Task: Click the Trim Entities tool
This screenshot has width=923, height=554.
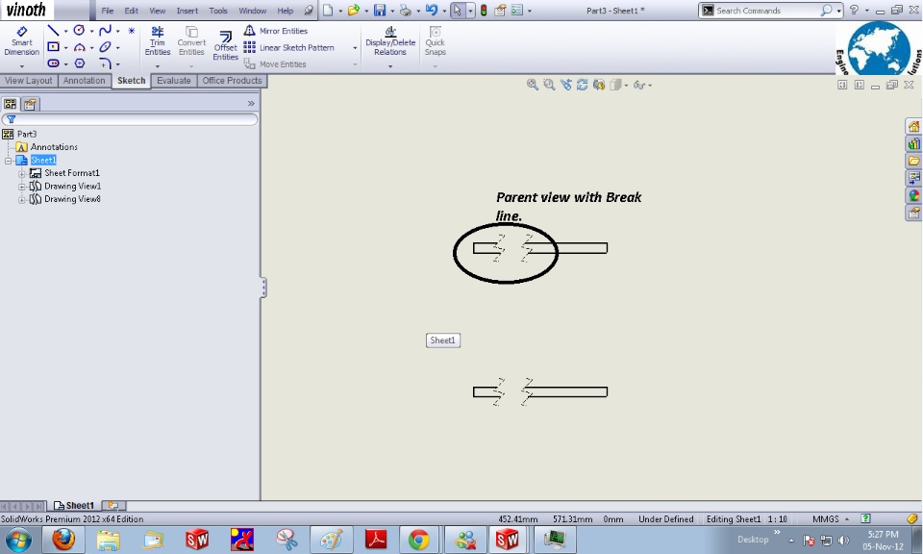Action: click(x=157, y=40)
